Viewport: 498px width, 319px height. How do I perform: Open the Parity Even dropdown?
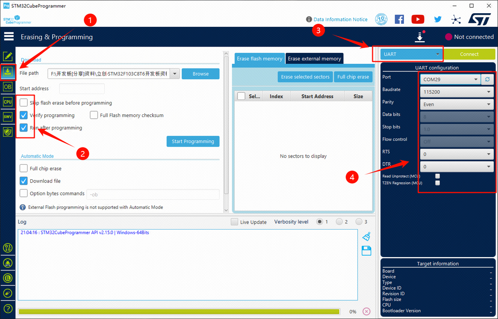(x=457, y=104)
